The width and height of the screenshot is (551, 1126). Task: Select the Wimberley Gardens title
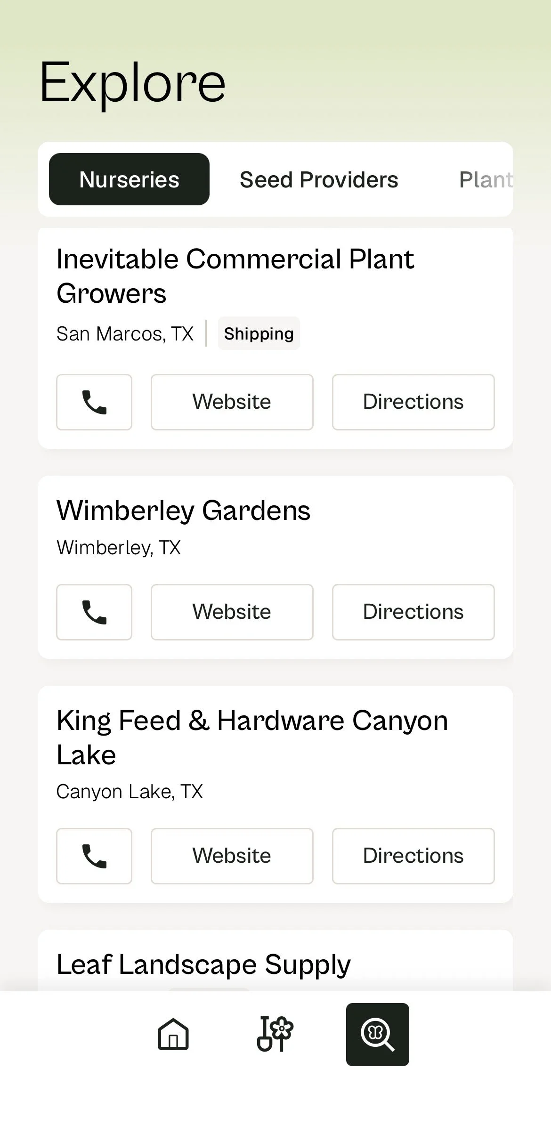pos(184,510)
